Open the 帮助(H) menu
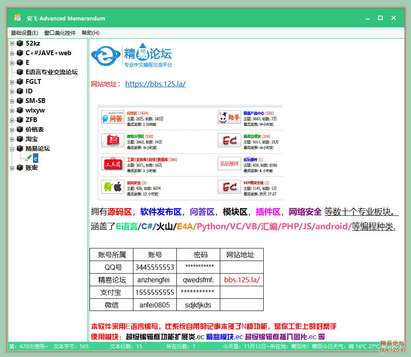Screen dimensions: 411x357 (x=90, y=33)
